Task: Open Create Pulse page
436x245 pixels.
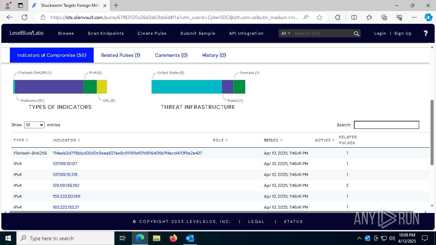Action: pyautogui.click(x=152, y=33)
